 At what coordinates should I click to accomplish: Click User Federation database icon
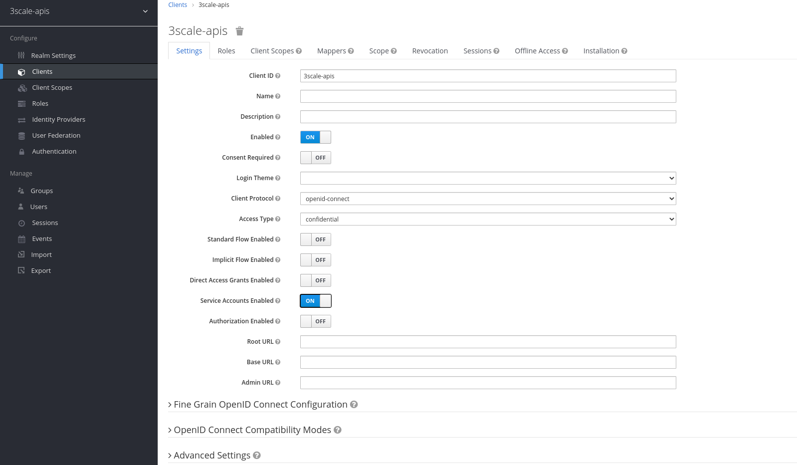pos(21,136)
